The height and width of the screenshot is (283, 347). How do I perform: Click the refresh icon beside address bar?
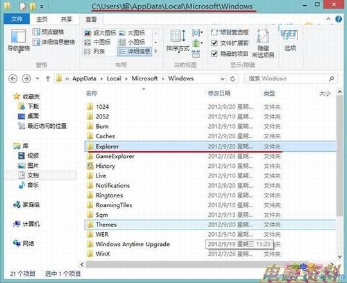233,79
